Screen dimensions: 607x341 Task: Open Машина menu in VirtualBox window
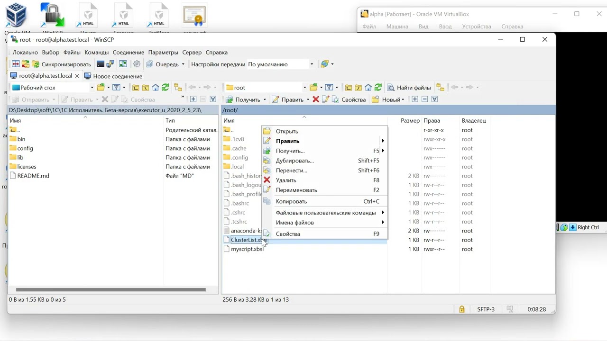[397, 27]
